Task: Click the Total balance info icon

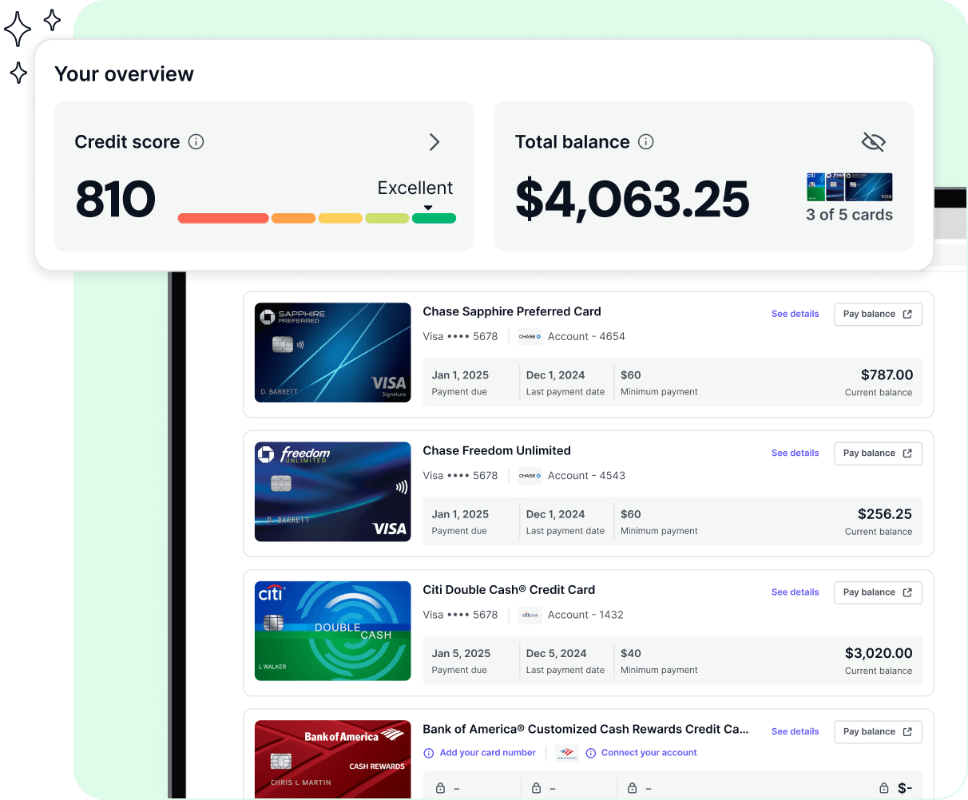Action: pyautogui.click(x=646, y=142)
